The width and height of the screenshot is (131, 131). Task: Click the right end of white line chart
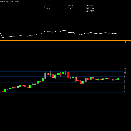(118, 33)
